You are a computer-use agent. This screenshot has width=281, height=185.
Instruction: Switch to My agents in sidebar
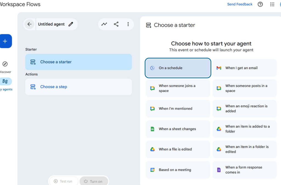(5, 82)
